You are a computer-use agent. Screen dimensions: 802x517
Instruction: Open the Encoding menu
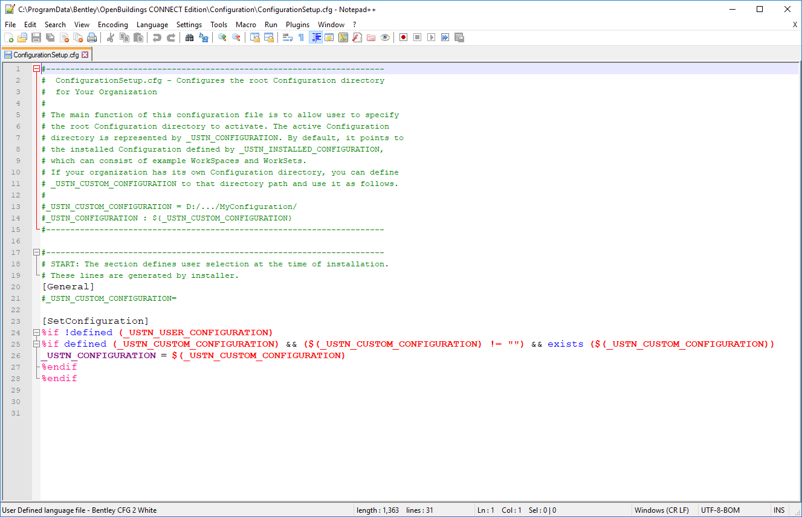point(113,25)
